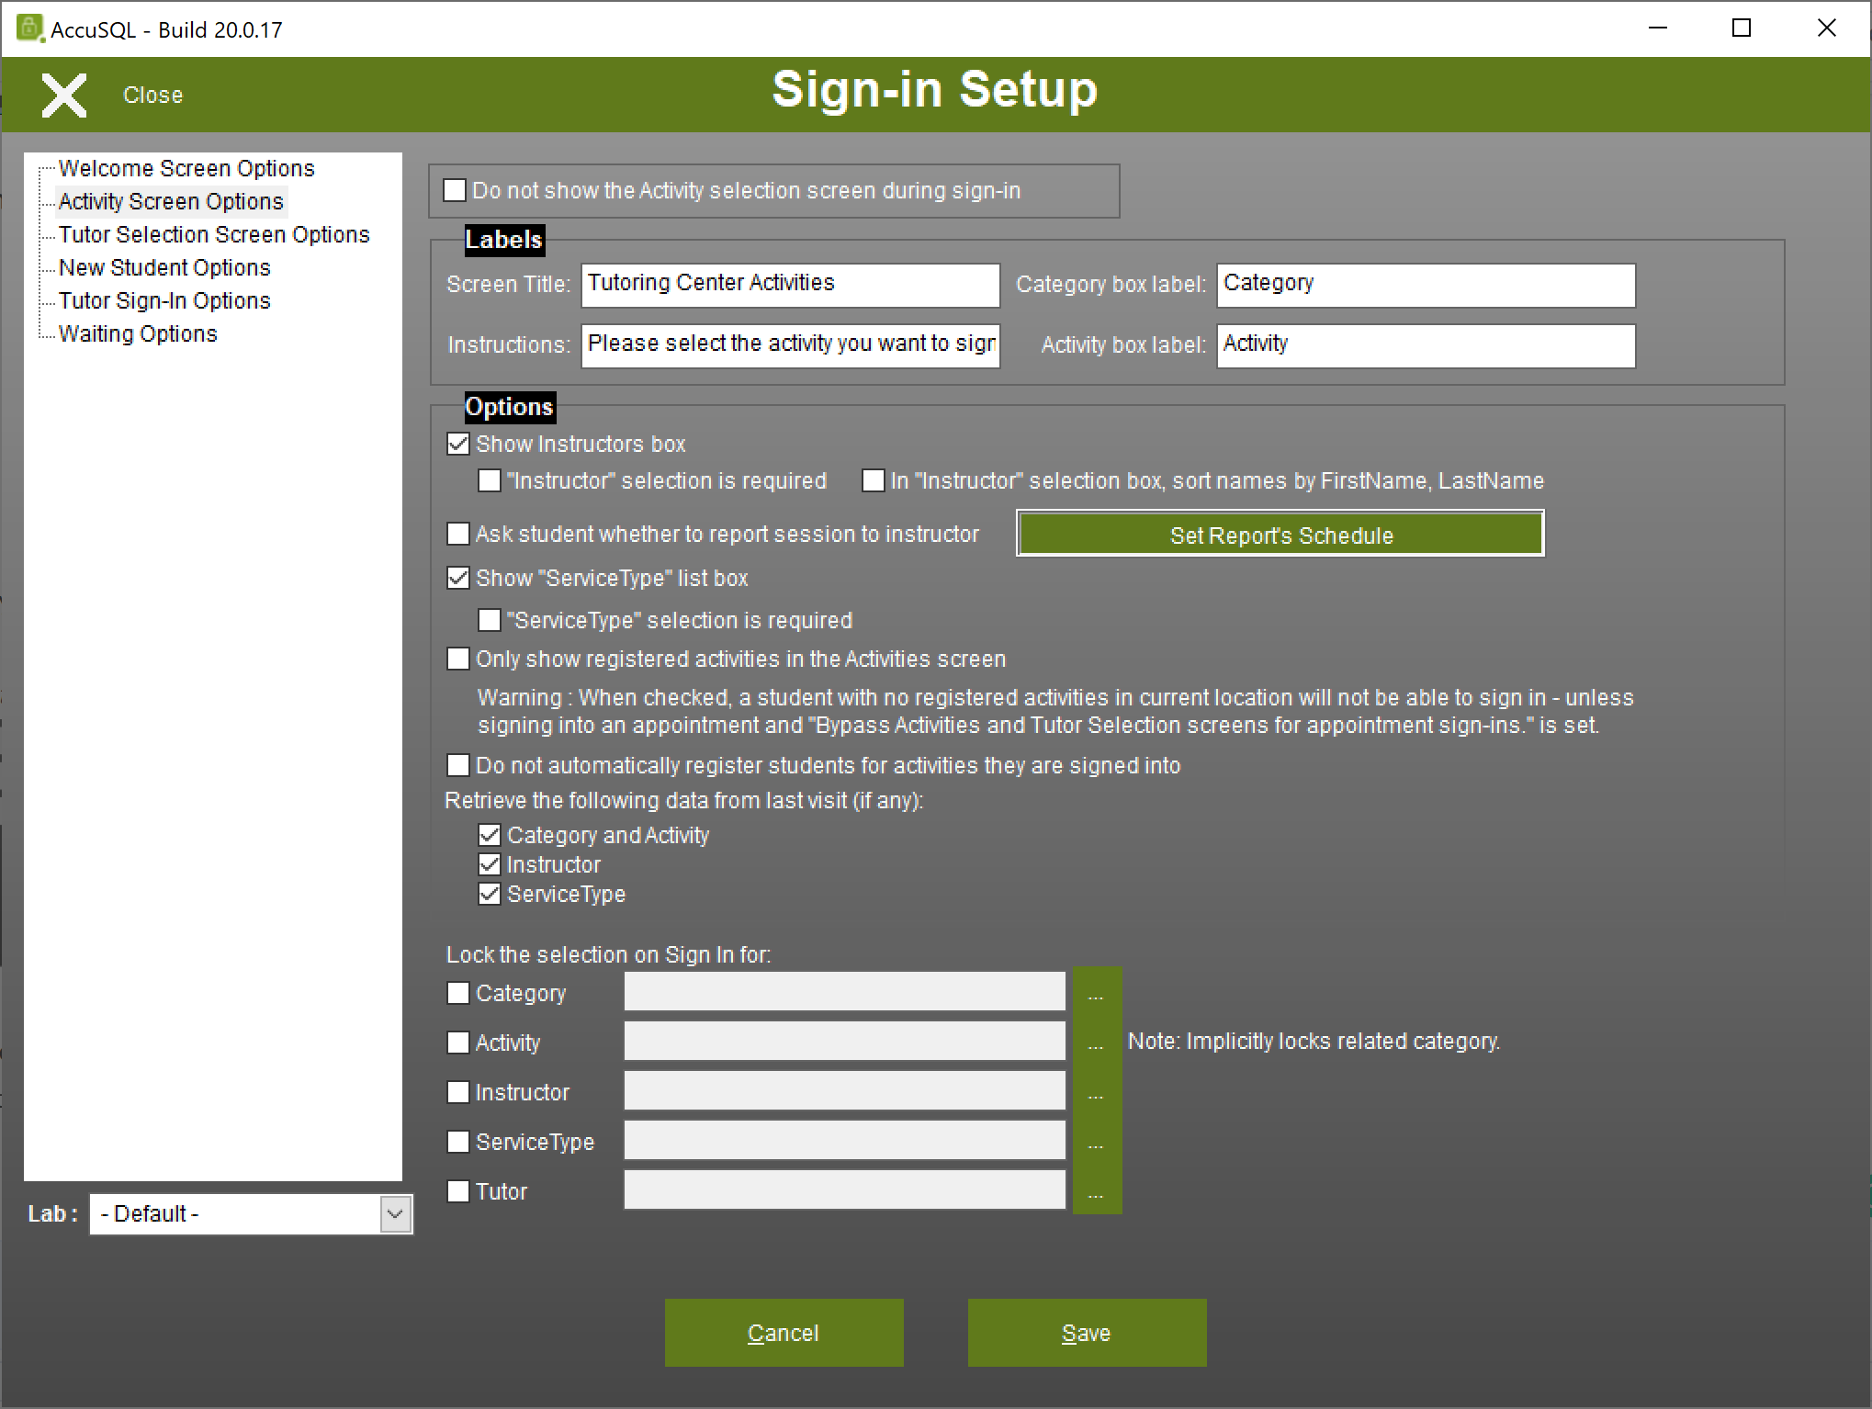
Task: Click the ellipsis button beside the Tutor field
Action: tap(1096, 1191)
